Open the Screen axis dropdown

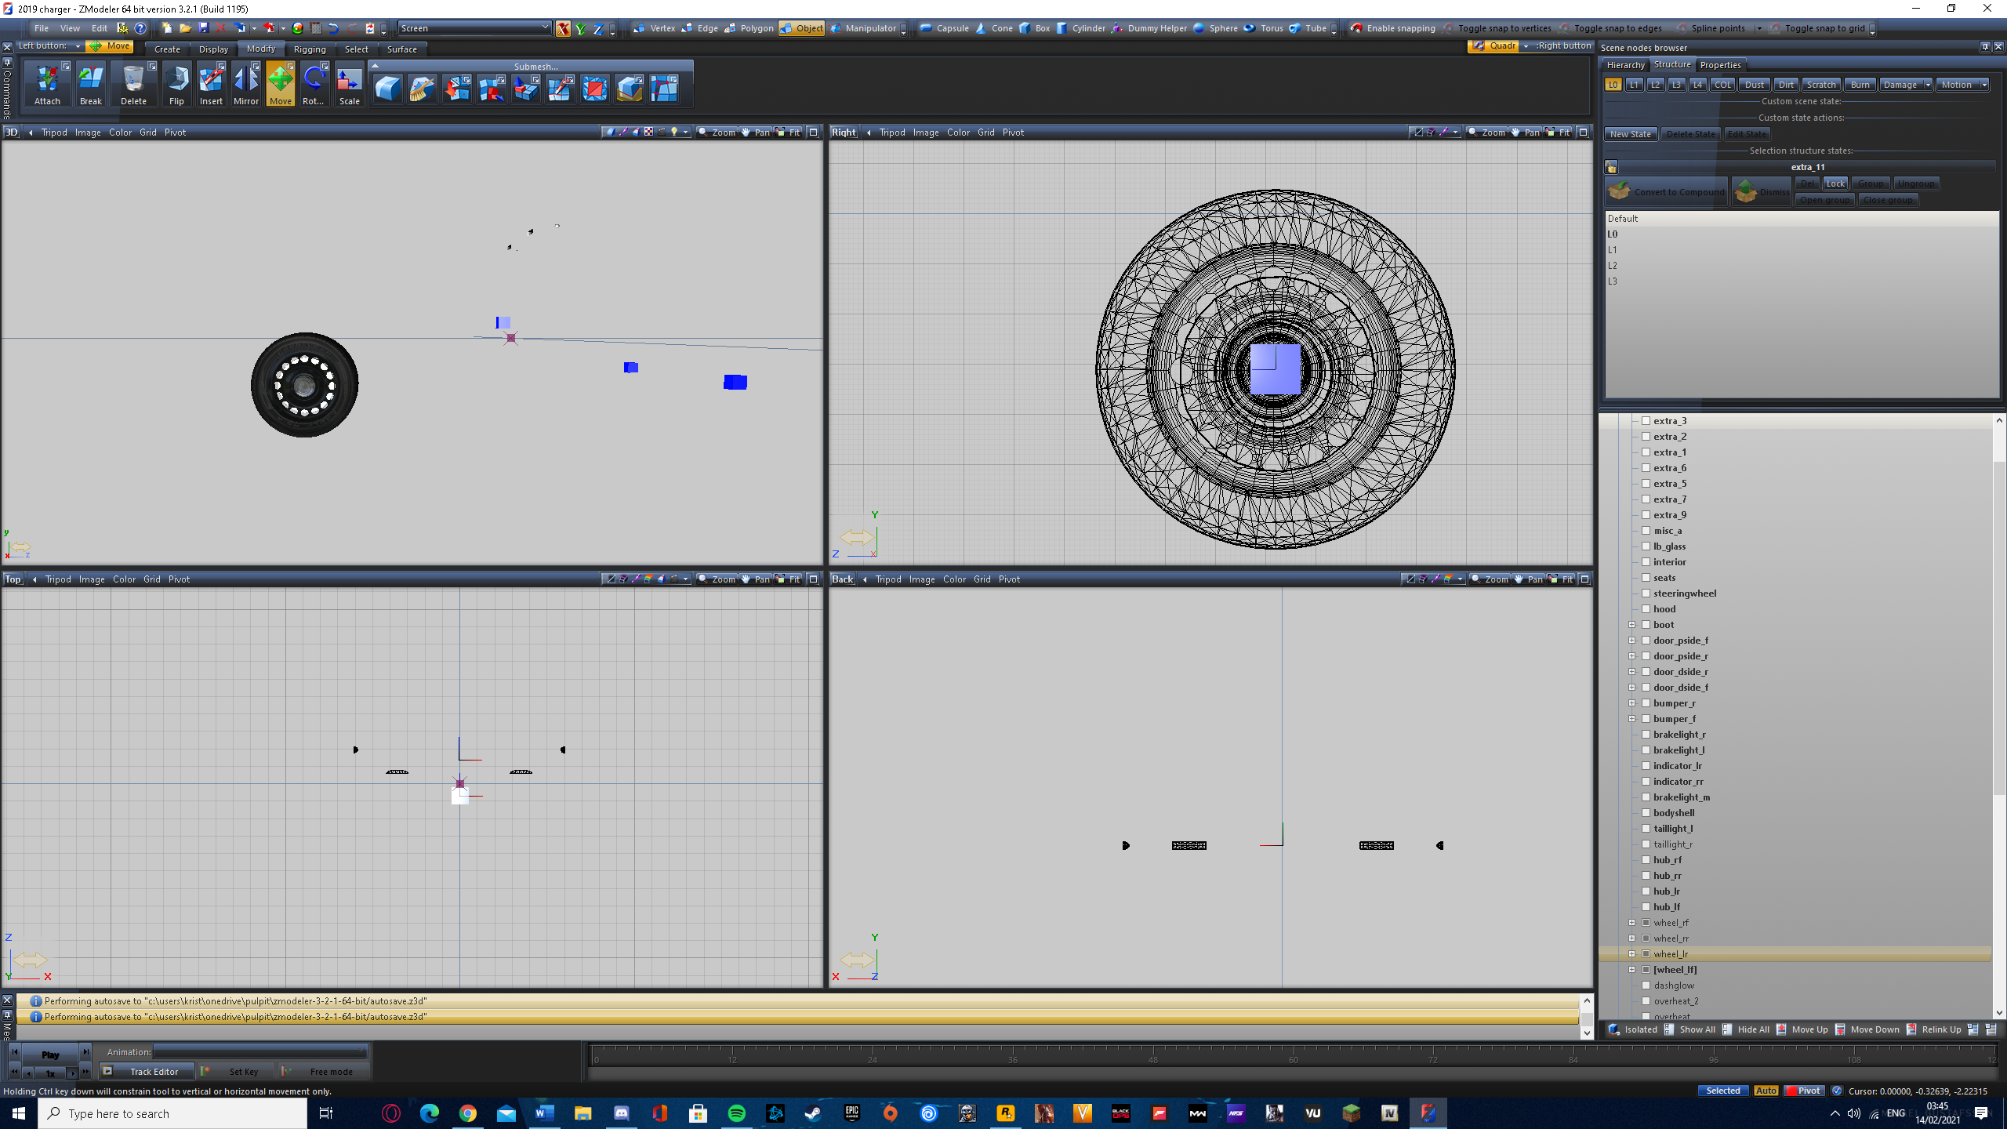545,28
